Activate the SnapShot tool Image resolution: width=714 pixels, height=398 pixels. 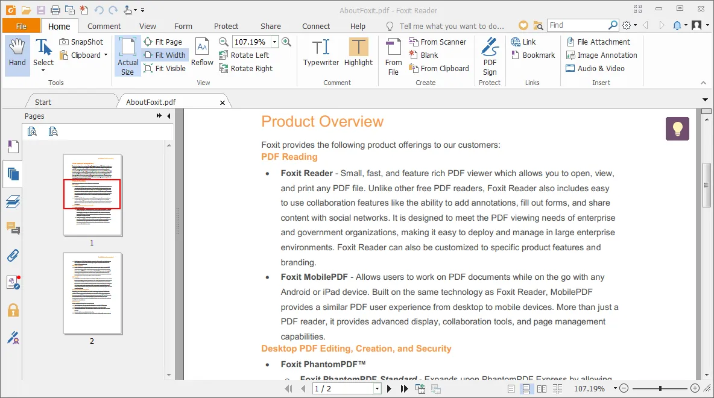point(83,42)
